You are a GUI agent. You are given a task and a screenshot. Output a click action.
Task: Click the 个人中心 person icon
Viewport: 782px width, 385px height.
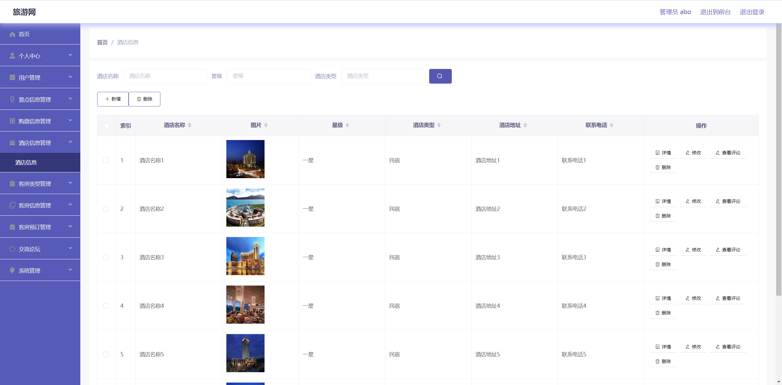[12, 55]
